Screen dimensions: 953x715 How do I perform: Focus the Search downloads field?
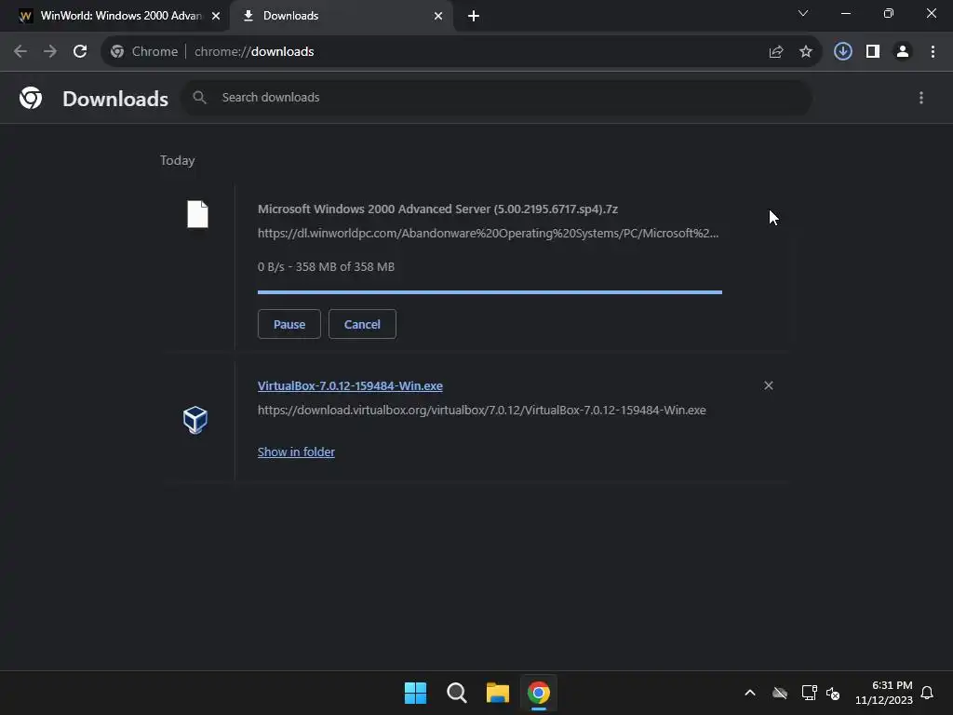(496, 97)
